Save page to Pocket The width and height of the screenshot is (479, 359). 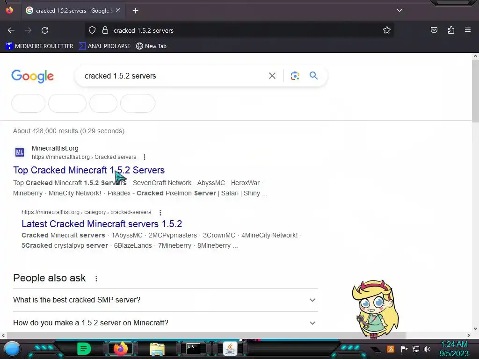point(434,30)
